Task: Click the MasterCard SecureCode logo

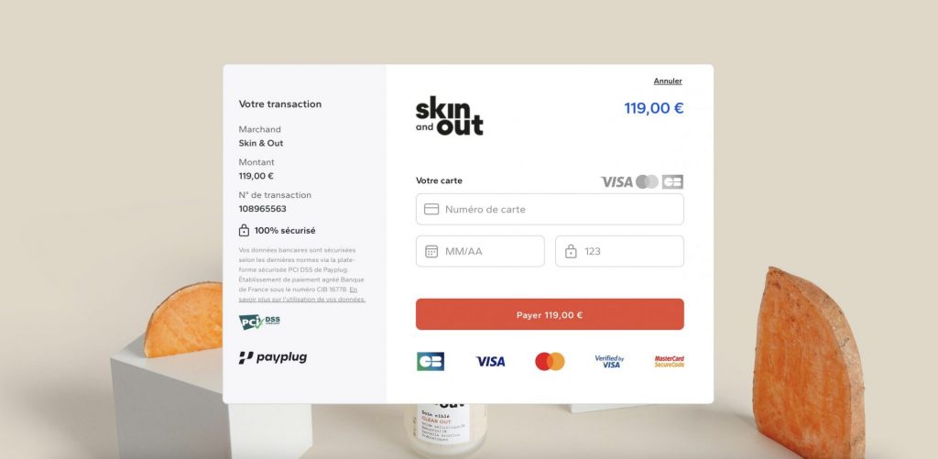Action: 670,362
